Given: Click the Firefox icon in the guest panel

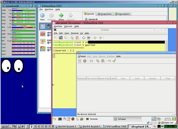Looking at the screenshot, I should point(73,119).
